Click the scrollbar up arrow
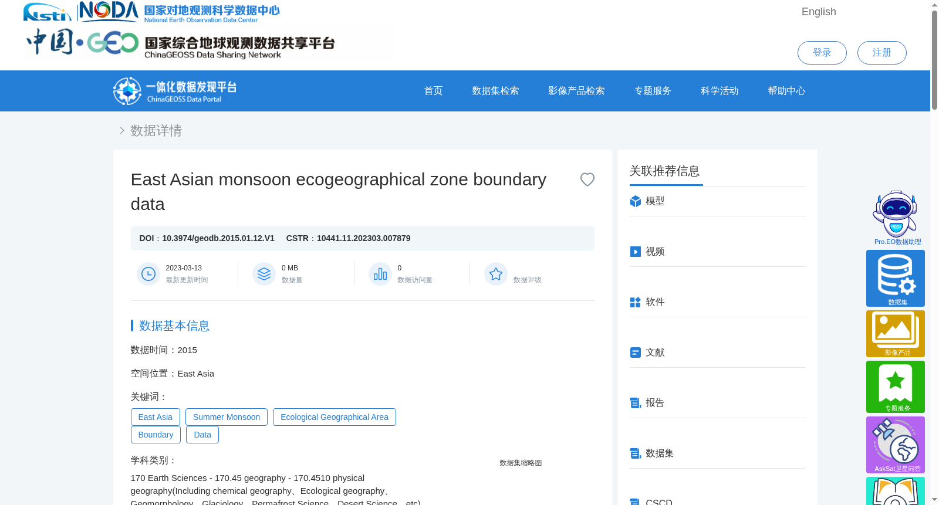 coord(934,5)
